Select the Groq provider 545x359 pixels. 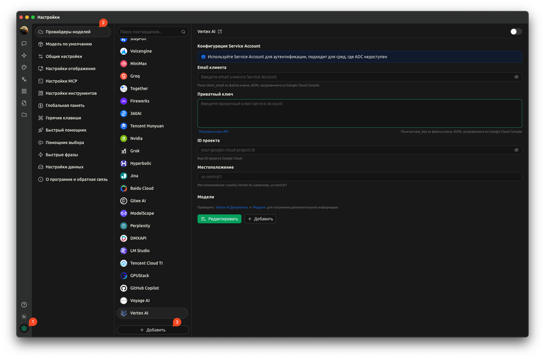pyautogui.click(x=152, y=76)
